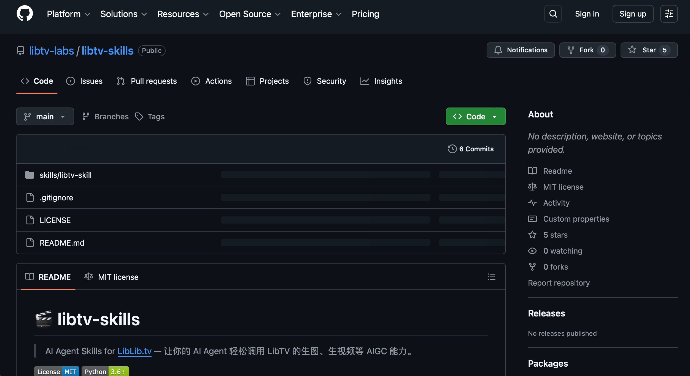This screenshot has width=690, height=376.
Task: Click the Readme book icon in About
Action: (x=532, y=171)
